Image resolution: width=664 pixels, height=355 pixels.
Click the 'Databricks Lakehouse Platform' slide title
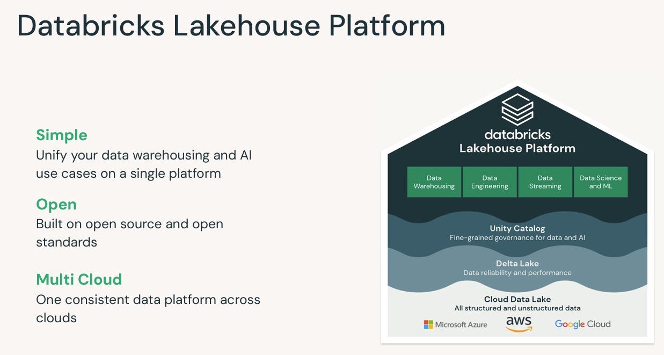[x=231, y=25]
